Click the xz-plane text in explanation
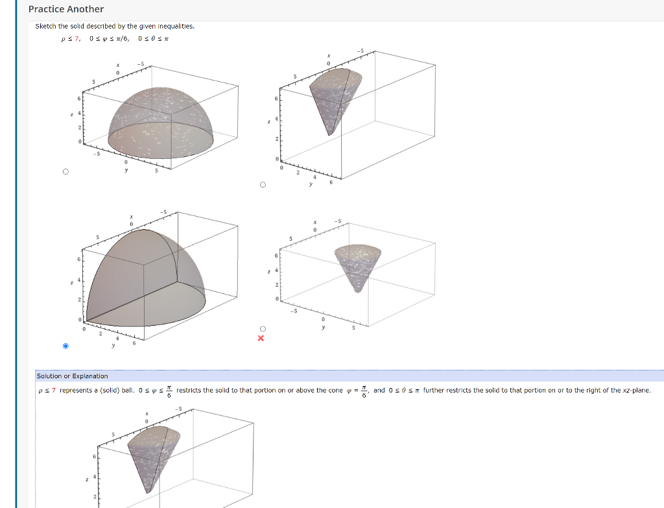 click(x=636, y=390)
